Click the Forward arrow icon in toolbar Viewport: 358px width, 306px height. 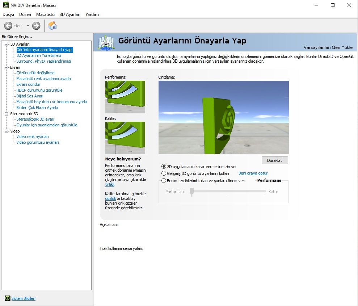point(36,26)
